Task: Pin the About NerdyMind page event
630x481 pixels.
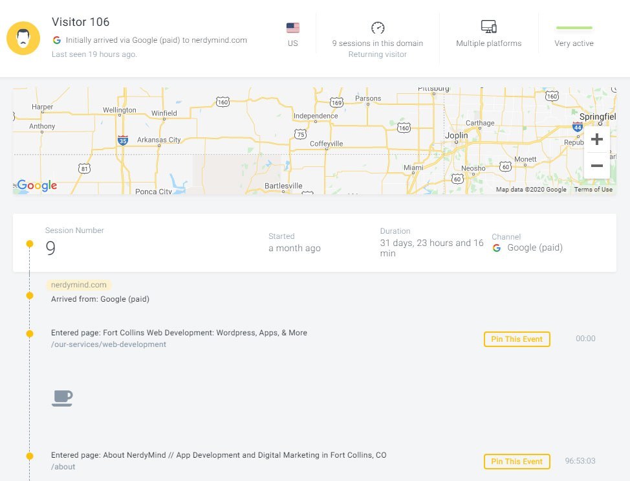Action: pyautogui.click(x=517, y=462)
